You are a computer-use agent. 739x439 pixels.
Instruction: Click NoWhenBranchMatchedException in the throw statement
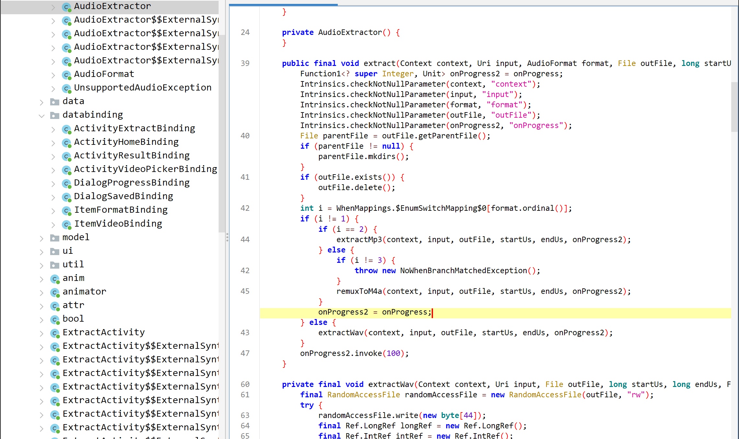(x=463, y=271)
